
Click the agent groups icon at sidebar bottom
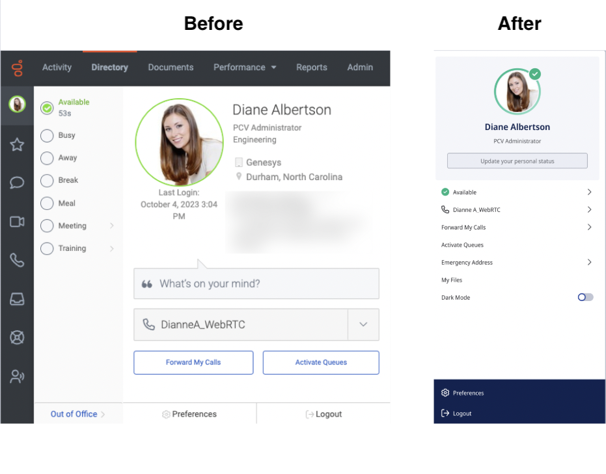pyautogui.click(x=16, y=376)
